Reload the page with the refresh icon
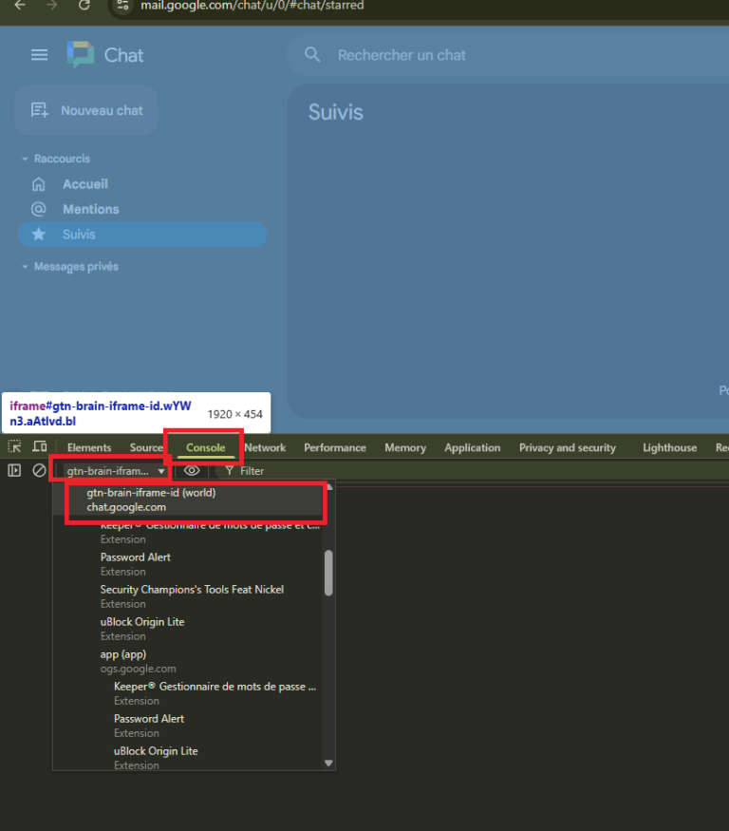 (x=84, y=6)
